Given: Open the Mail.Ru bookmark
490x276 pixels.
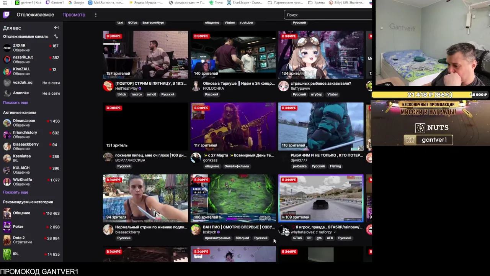Looking at the screenshot, I should 106,3.
